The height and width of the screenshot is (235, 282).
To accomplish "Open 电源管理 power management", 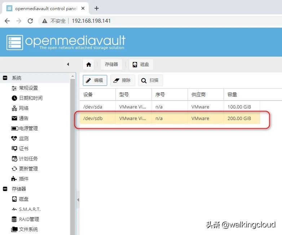I will [28, 128].
